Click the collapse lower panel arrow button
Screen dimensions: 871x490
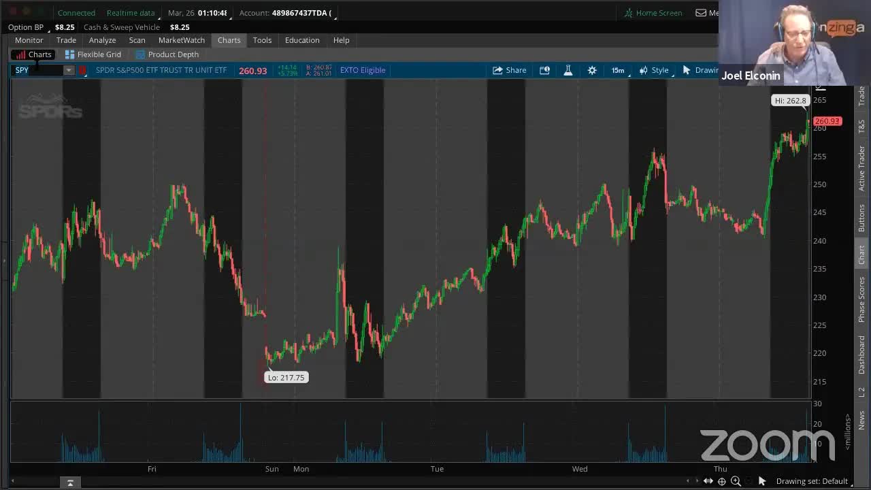point(70,483)
